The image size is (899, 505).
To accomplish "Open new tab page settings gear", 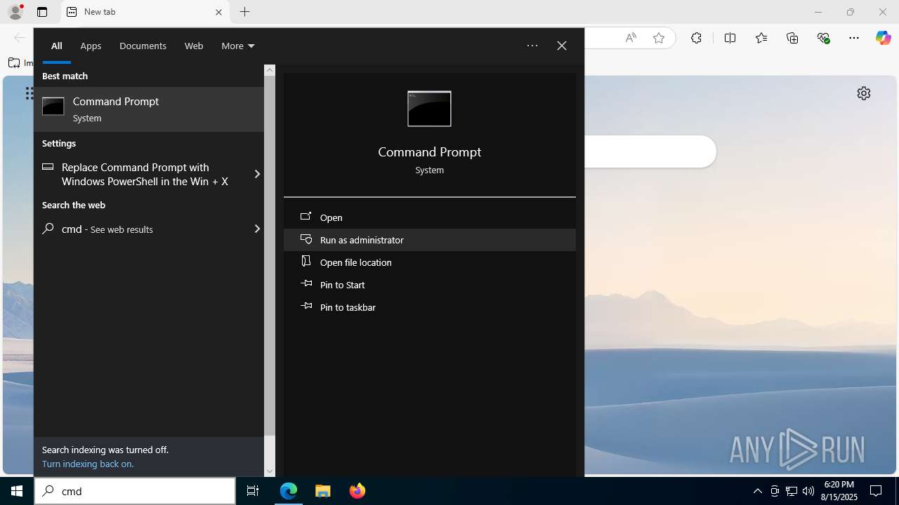I will [x=864, y=93].
